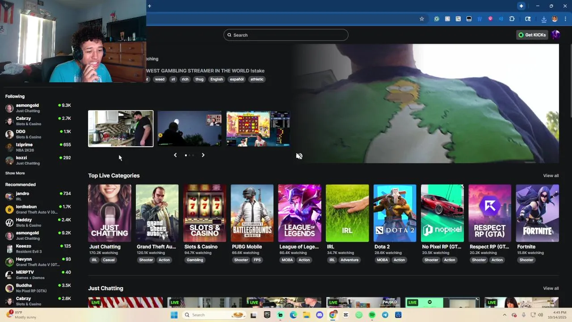
Task: Open Microsoft Edge from taskbar
Action: tap(293, 315)
